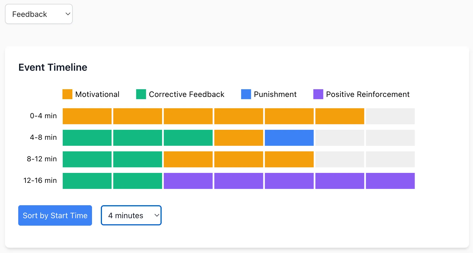Click the blue Punishment legend swatch
473x253 pixels.
point(246,94)
